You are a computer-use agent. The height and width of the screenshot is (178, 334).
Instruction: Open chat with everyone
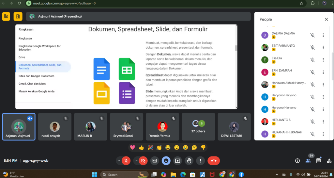pos(319,161)
